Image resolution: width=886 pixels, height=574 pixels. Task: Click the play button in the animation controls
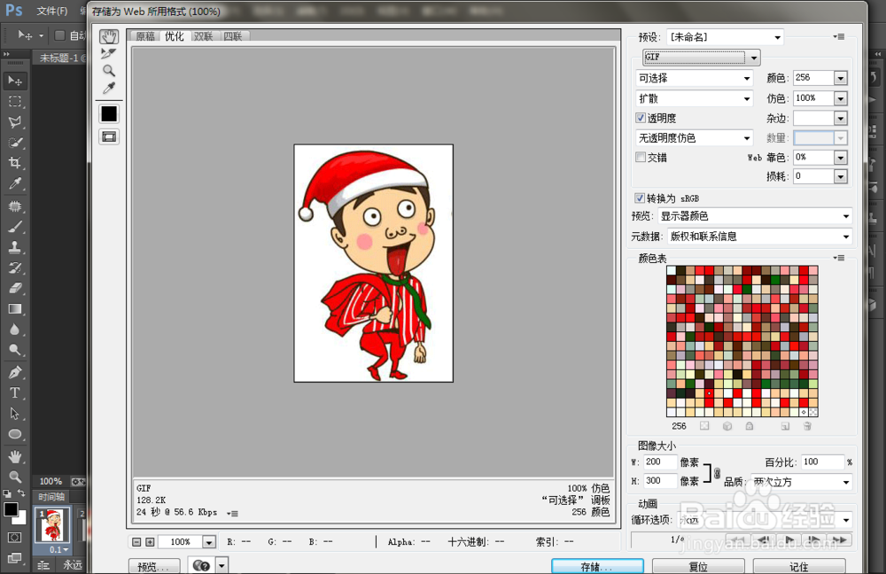[788, 539]
